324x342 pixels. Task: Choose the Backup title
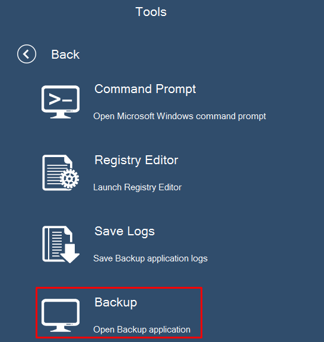coord(116,302)
